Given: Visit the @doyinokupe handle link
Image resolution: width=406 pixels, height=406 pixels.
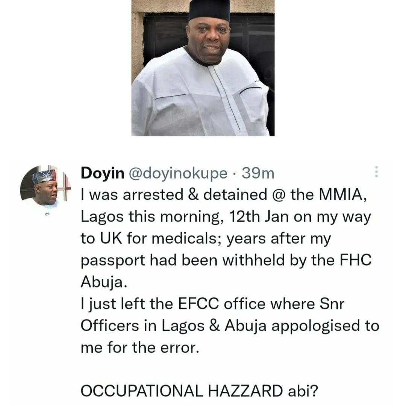Looking at the screenshot, I should pyautogui.click(x=178, y=173).
